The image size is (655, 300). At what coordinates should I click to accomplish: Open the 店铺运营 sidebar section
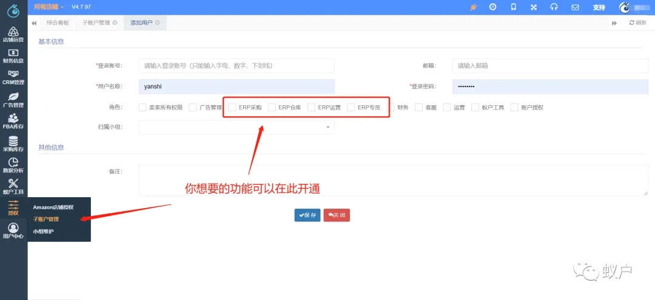click(x=13, y=34)
